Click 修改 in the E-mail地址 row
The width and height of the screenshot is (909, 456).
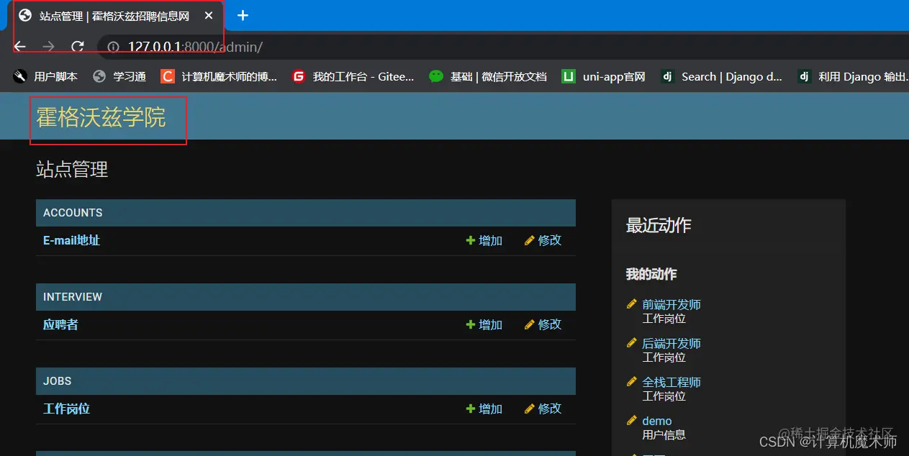click(x=543, y=240)
